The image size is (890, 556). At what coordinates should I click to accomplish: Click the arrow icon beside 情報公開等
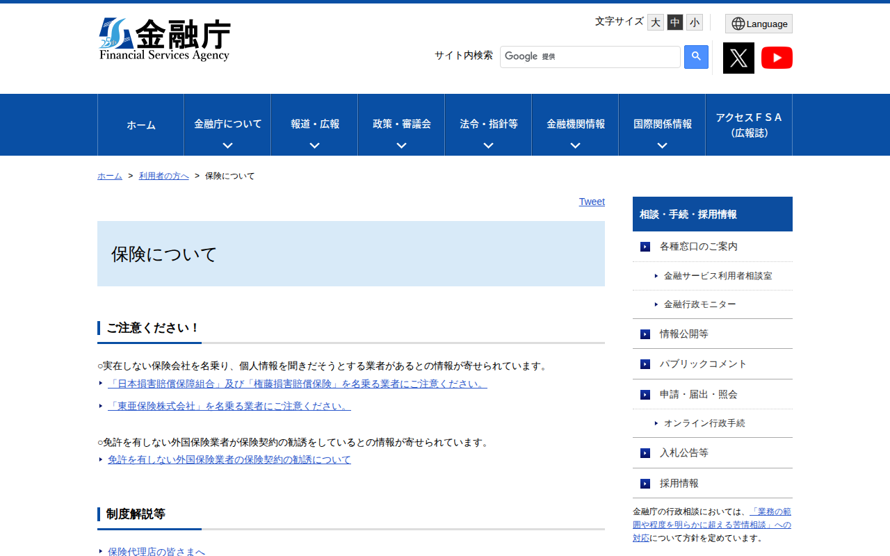[644, 334]
